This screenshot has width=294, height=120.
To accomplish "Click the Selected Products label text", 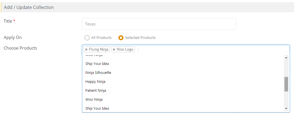I will [x=140, y=37].
